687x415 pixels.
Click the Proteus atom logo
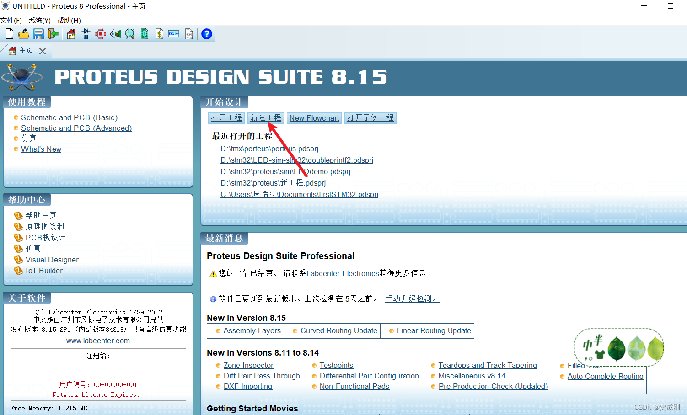22,77
